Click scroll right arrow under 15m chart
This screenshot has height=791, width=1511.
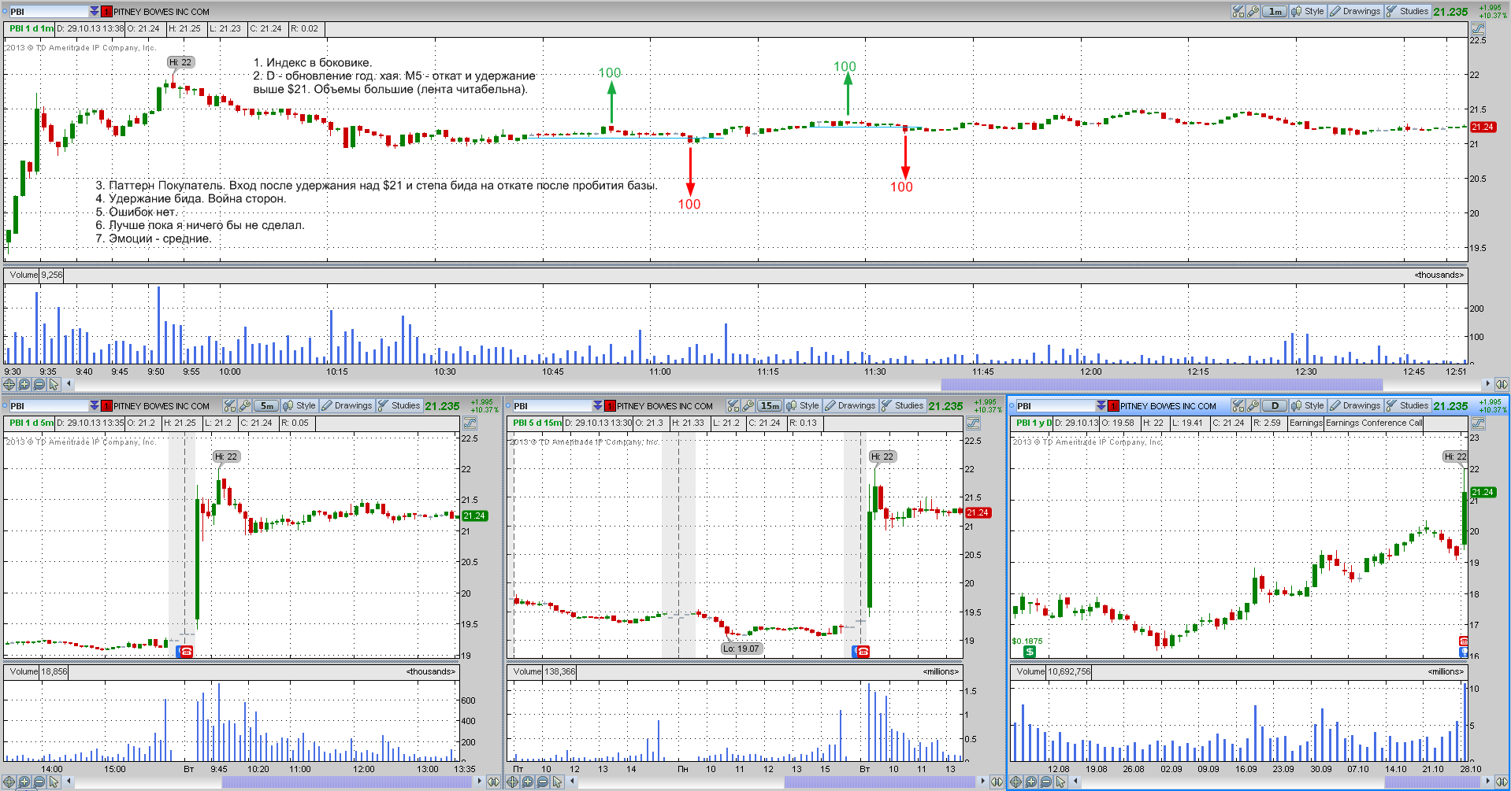[982, 782]
